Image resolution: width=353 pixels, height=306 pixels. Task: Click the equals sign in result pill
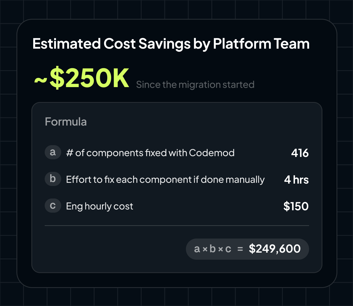click(x=240, y=250)
